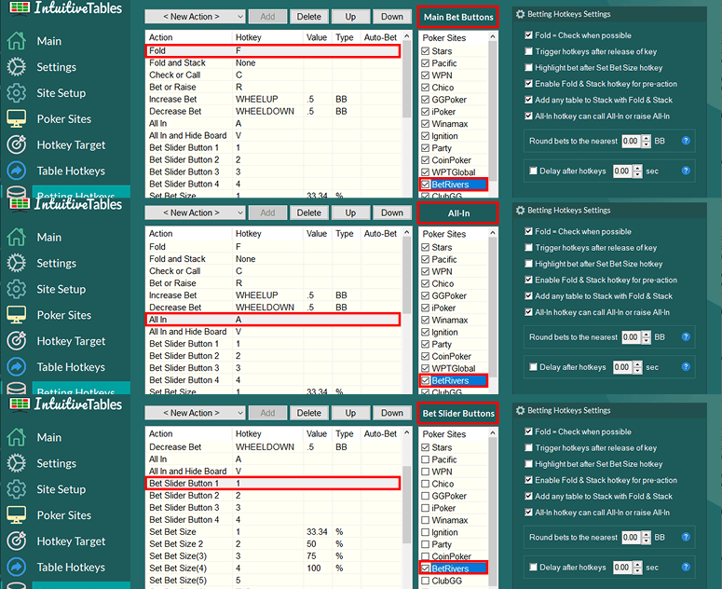
Task: Open Table Hotkeys arrow icon in the All-In panel
Action: tap(16, 367)
